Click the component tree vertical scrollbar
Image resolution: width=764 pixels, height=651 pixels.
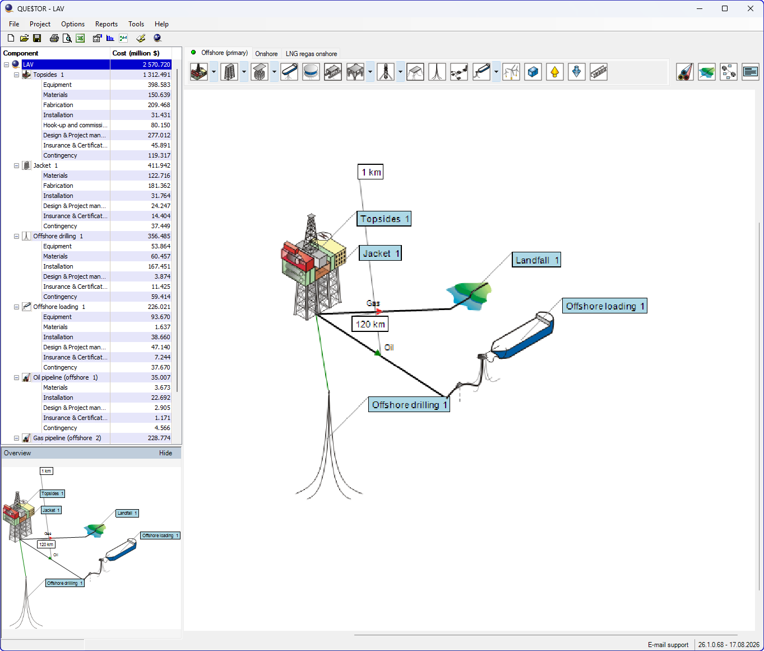(x=177, y=230)
